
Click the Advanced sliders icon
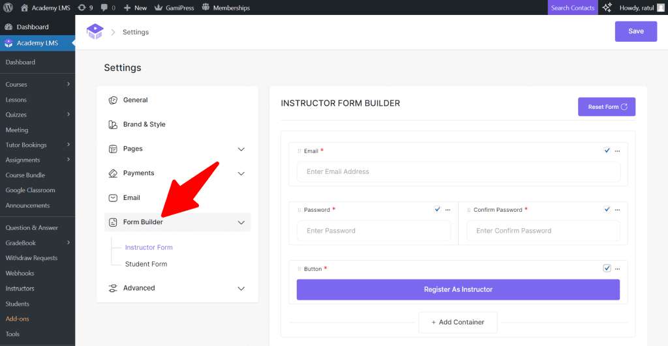pyautogui.click(x=113, y=288)
